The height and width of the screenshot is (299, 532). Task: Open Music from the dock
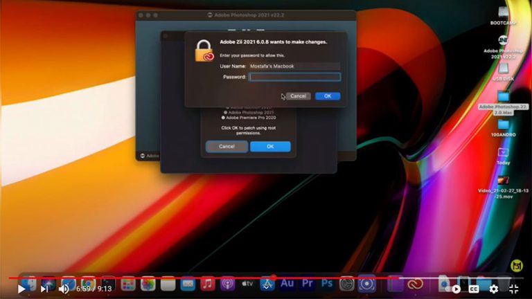point(208,284)
